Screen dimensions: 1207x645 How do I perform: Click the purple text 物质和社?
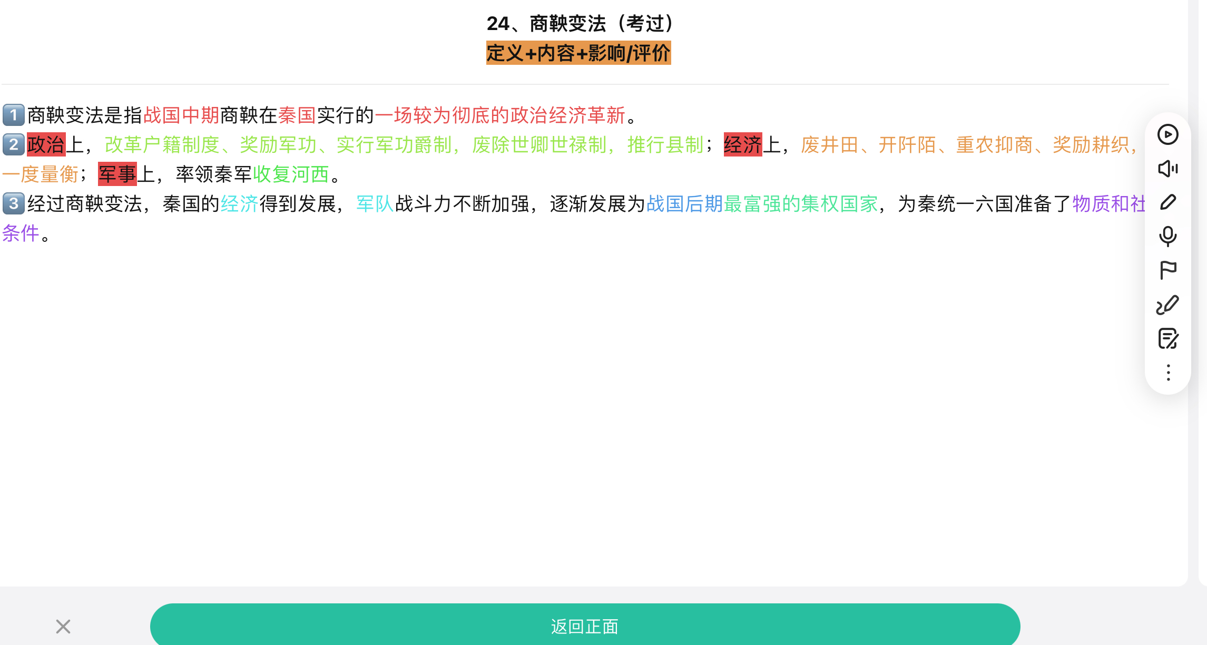1110,203
